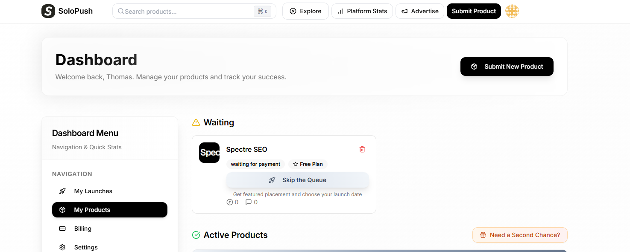Open the user avatar profile menu
This screenshot has width=630, height=252.
click(512, 11)
